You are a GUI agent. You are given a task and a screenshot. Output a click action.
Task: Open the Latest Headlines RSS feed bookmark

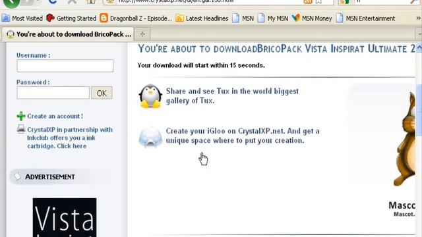coord(202,18)
